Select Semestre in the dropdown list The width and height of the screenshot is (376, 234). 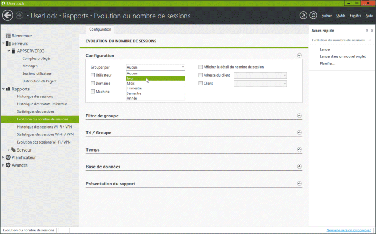(x=155, y=94)
